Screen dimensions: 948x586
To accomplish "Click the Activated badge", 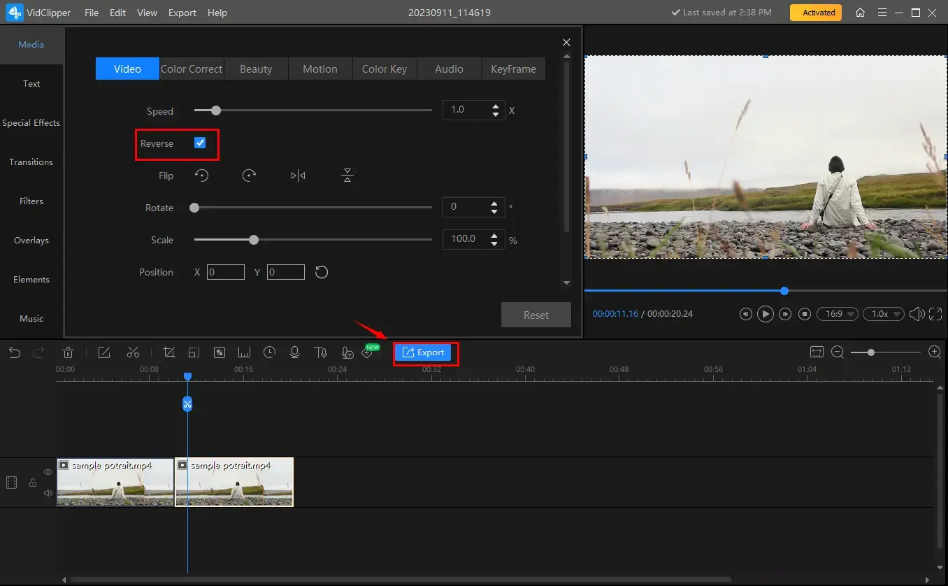I will (816, 13).
